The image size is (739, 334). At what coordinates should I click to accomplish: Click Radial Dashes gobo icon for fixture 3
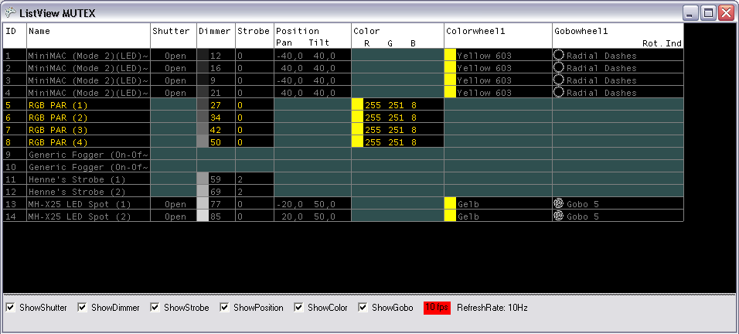pos(559,80)
